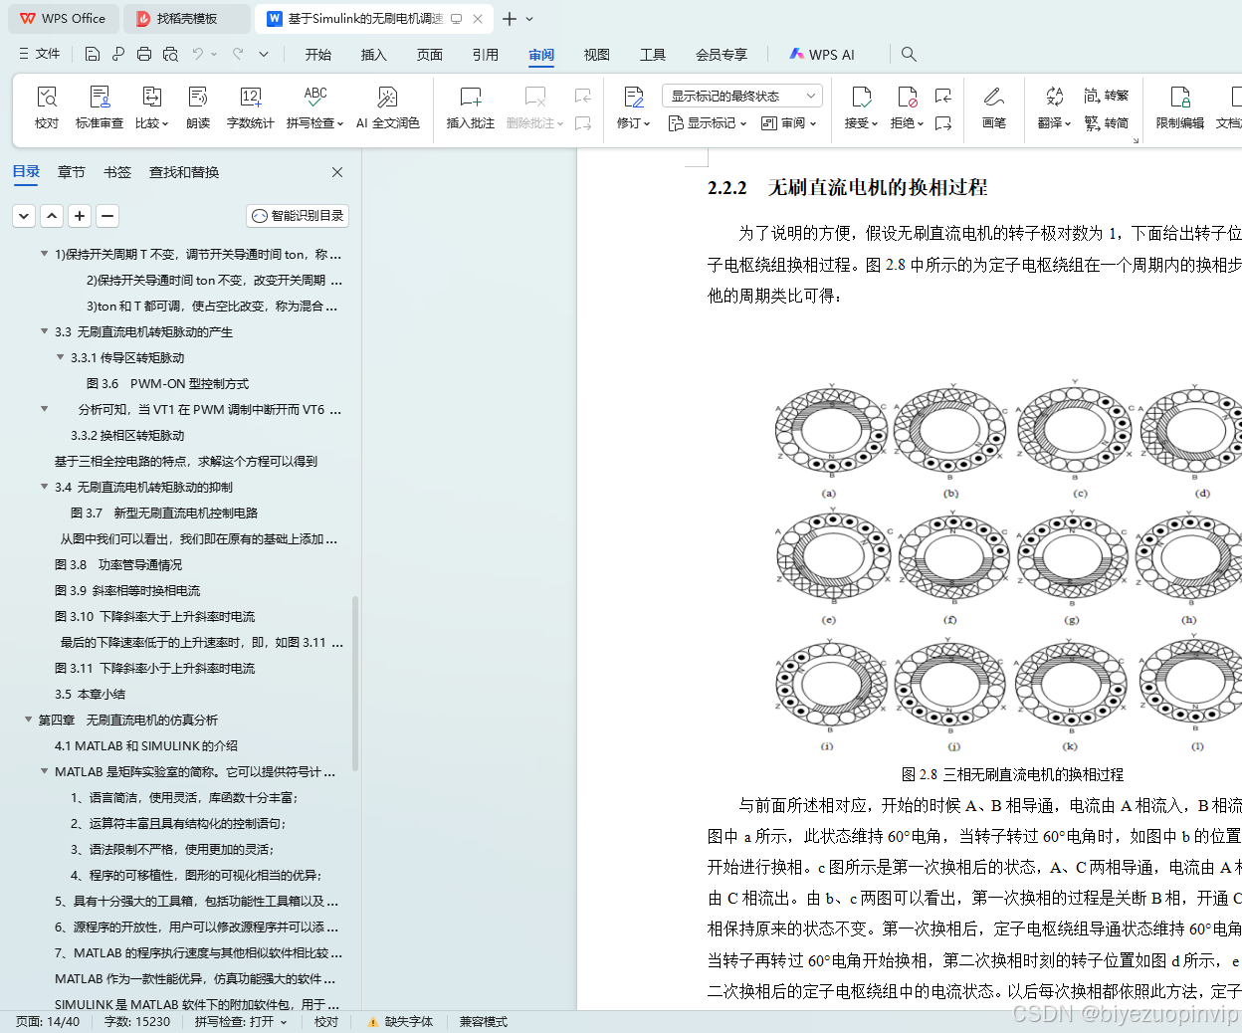The image size is (1242, 1033).
Task: Jump to 4.1 MATLAB 和 SIMULINK 的介绍
Action: pyautogui.click(x=146, y=745)
